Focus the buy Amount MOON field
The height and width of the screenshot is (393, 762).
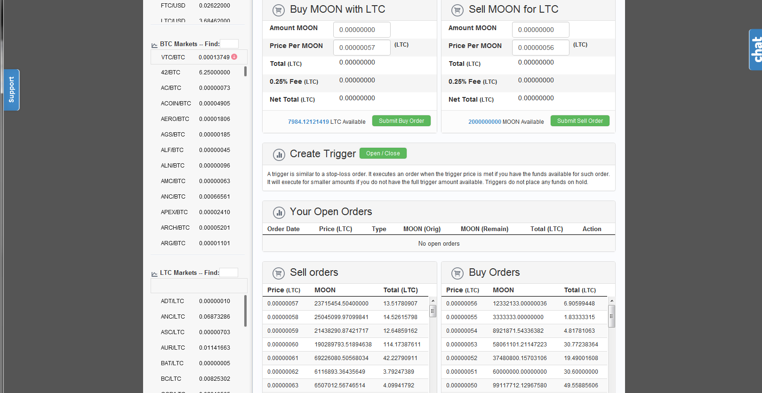[362, 30]
